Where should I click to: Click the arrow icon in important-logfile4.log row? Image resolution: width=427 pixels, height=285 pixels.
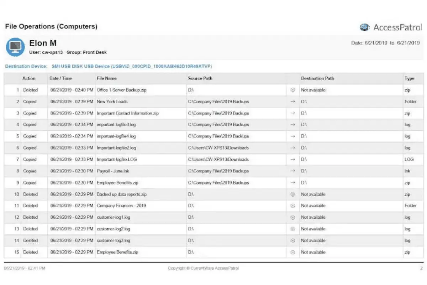293,136
